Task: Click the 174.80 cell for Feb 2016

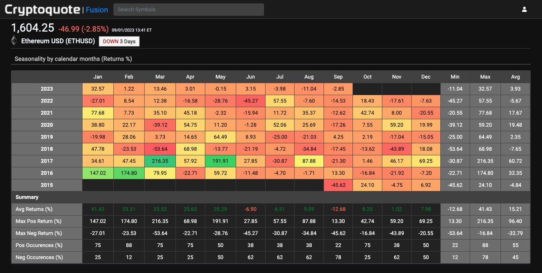Action: [x=129, y=173]
